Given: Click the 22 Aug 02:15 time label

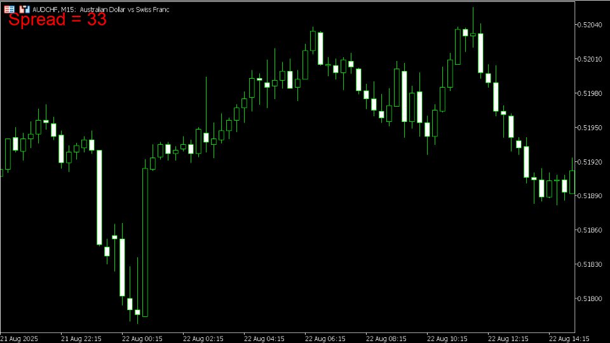Looking at the screenshot, I should [x=203, y=339].
